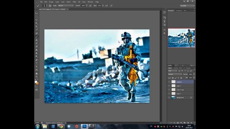The image size is (230, 129).
Task: Toggle tablet pressure for brush size
Action: [x=111, y=6]
